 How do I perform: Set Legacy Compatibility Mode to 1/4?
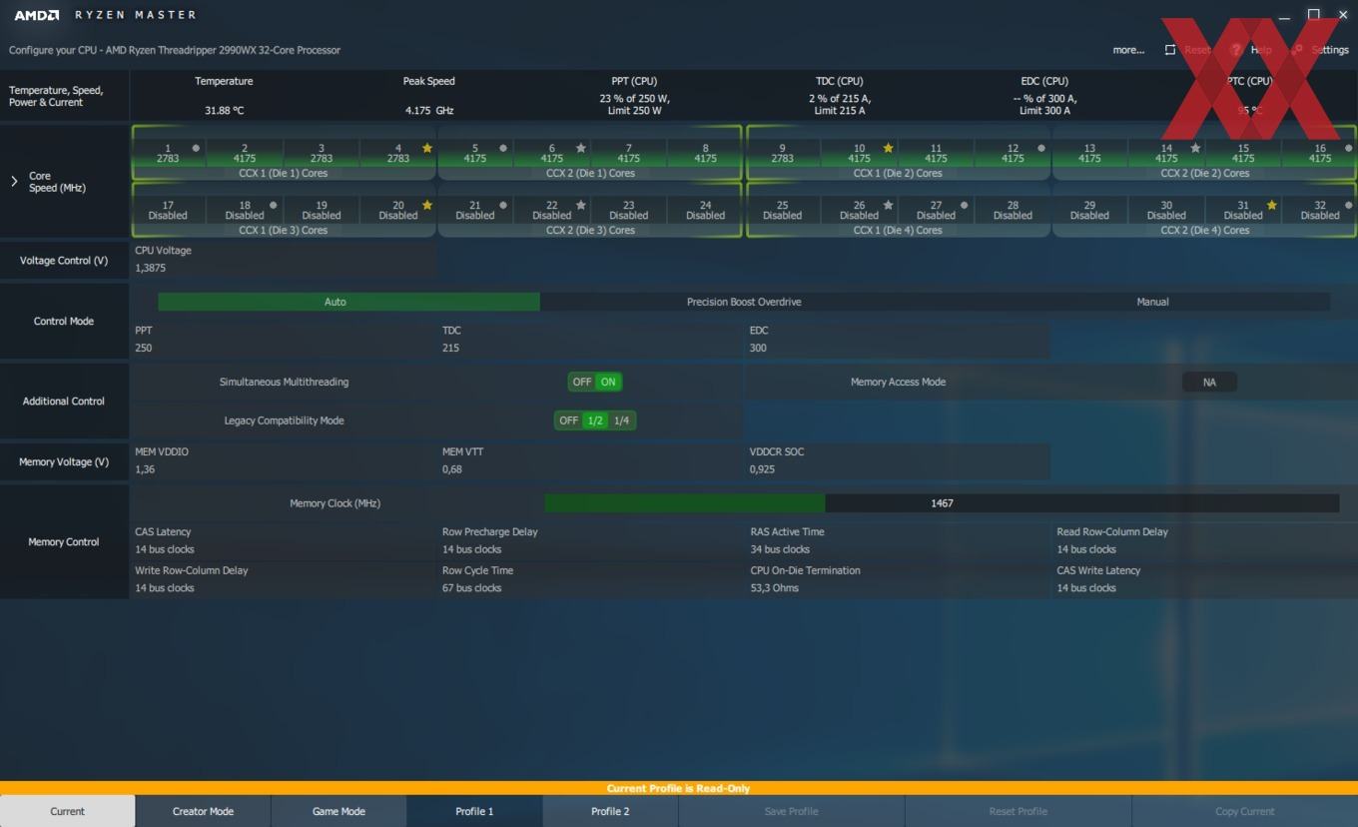point(621,420)
